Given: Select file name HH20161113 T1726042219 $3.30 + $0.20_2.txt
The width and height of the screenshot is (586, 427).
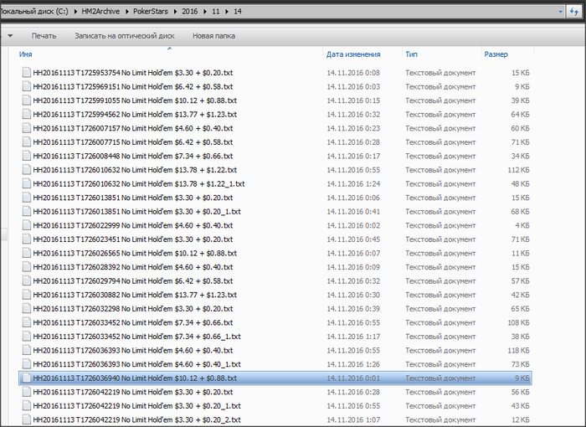Looking at the screenshot, I should point(136,419).
